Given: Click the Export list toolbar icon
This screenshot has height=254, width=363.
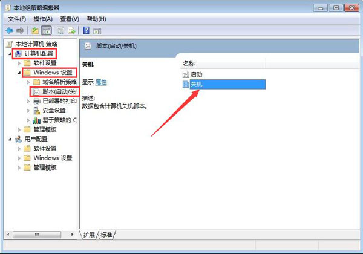Looking at the screenshot, I should tap(71, 30).
